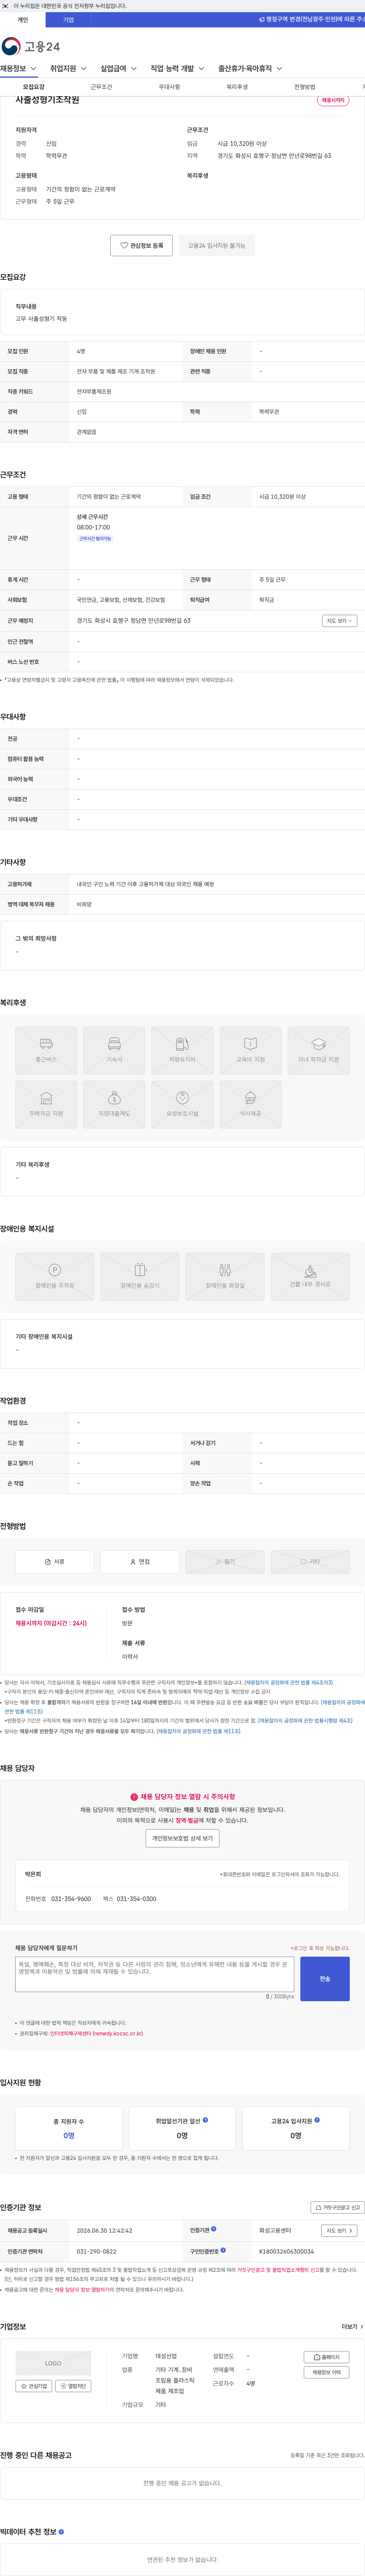
Task: Click the 서류 screening step
Action: pyautogui.click(x=55, y=1561)
